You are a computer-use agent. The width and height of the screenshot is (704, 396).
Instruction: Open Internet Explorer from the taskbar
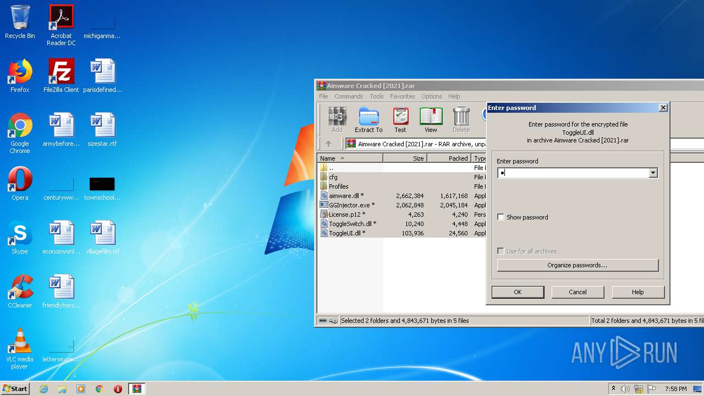click(44, 389)
